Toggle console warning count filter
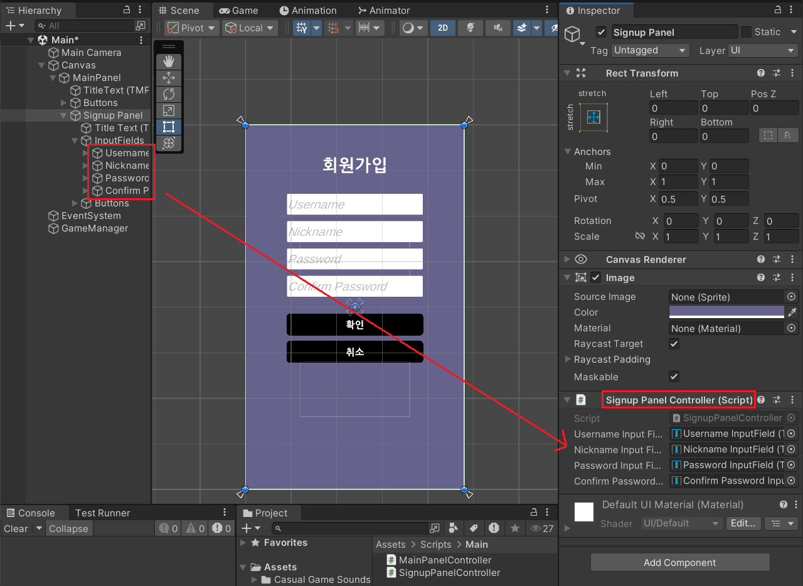Screen dimensions: 803x586 pos(194,528)
